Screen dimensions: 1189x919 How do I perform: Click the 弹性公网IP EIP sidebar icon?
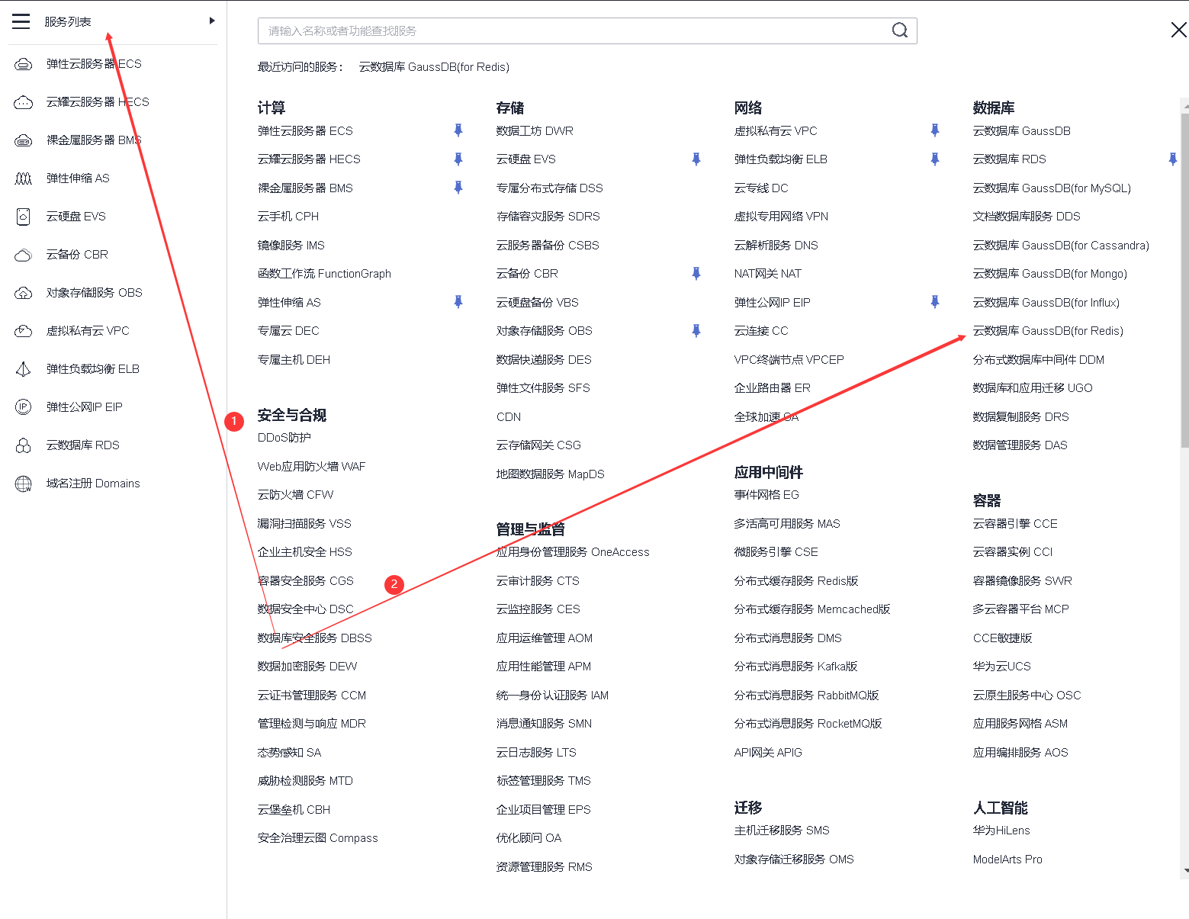pos(24,407)
